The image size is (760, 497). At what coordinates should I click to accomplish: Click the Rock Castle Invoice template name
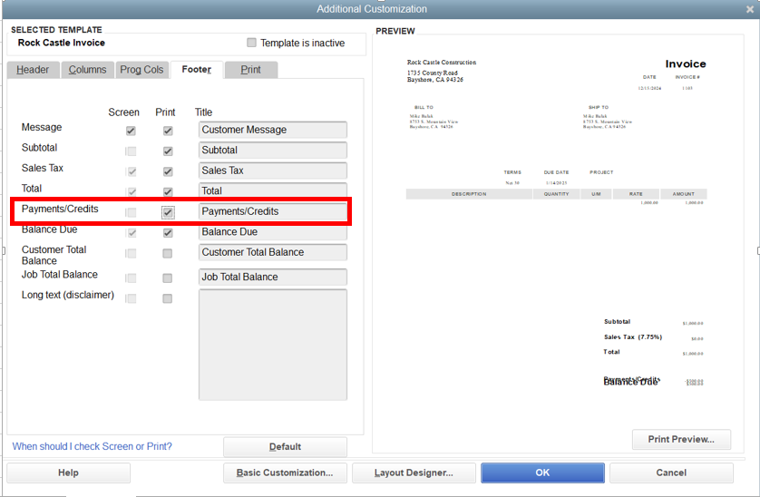[x=62, y=43]
